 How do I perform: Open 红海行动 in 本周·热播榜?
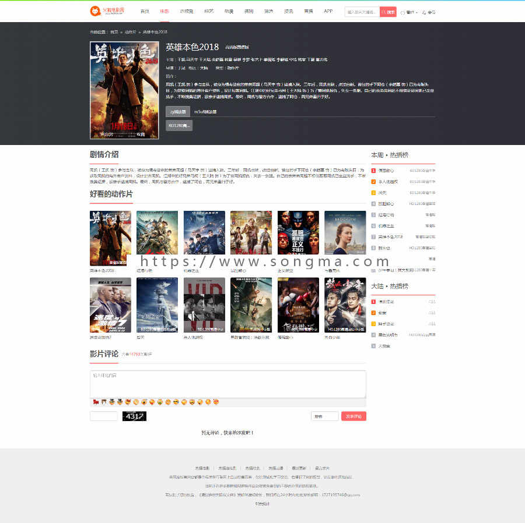tap(386, 215)
